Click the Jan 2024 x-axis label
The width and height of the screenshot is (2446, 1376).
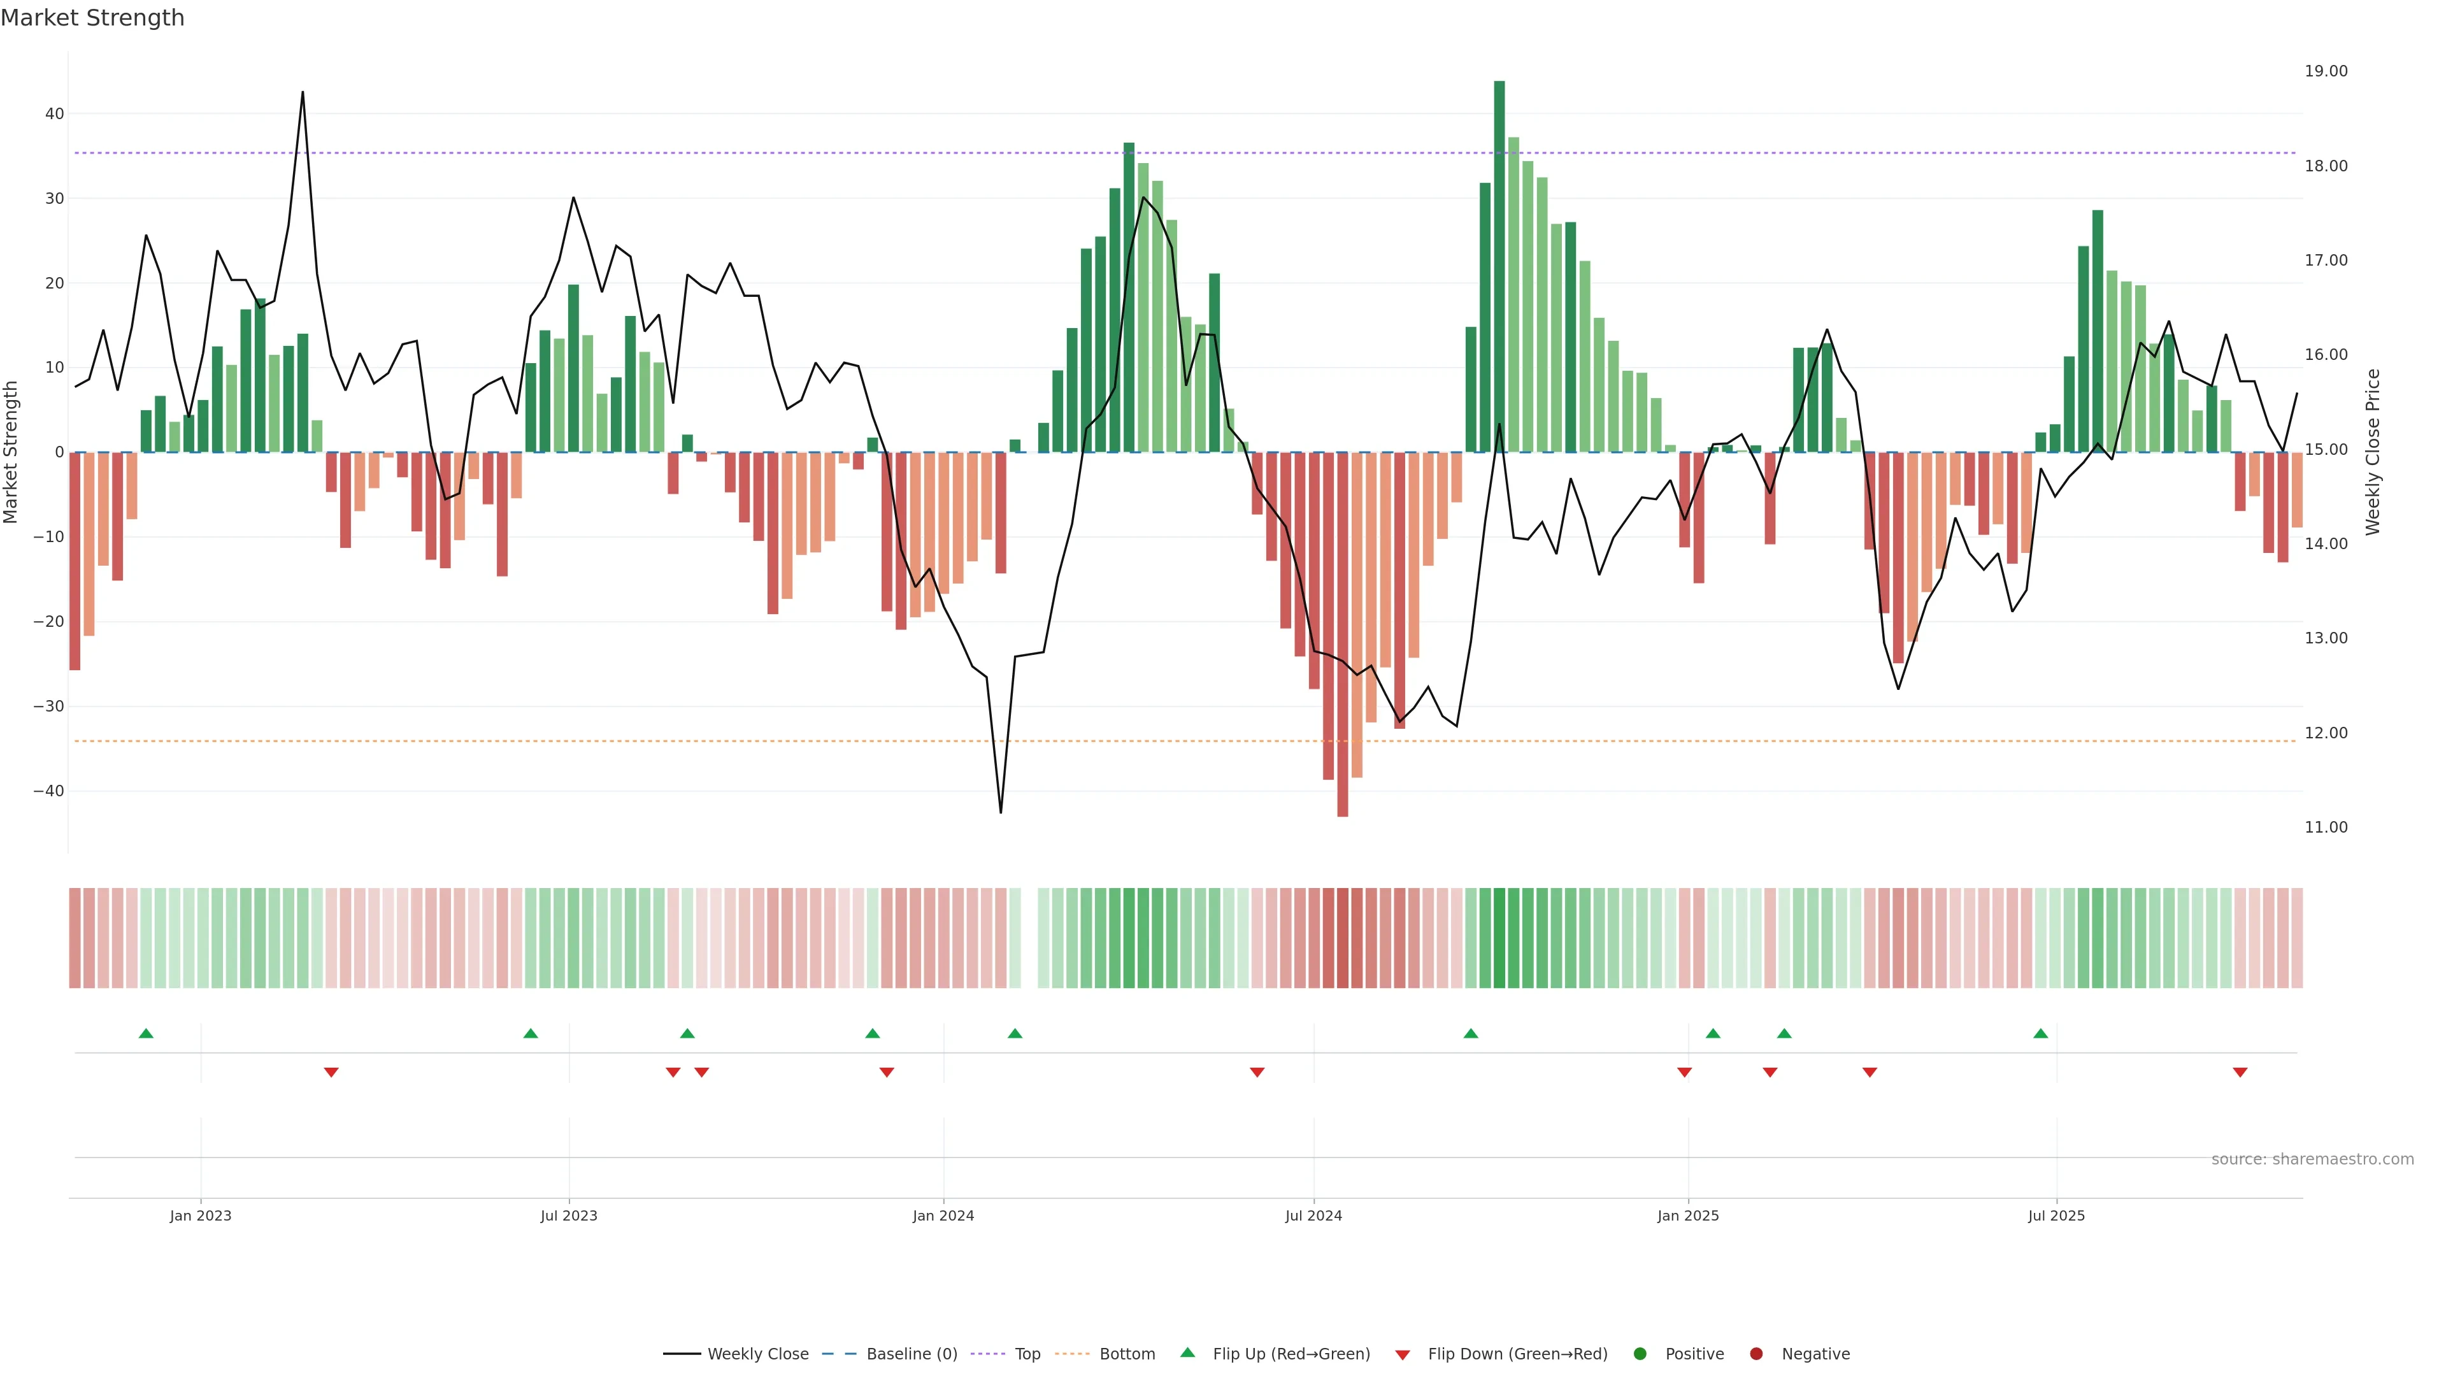pos(943,1215)
